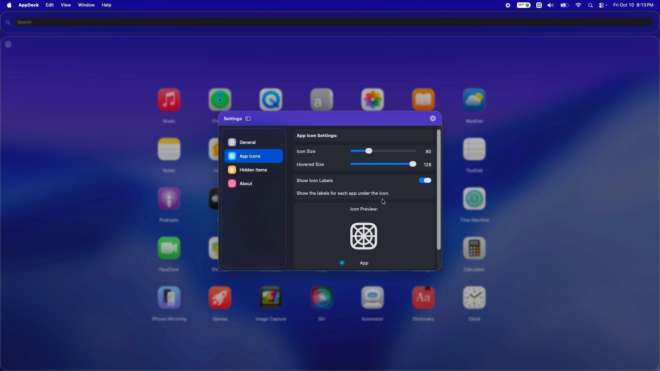
Task: Toggle the settings sidebar panel icon
Action: [x=248, y=119]
